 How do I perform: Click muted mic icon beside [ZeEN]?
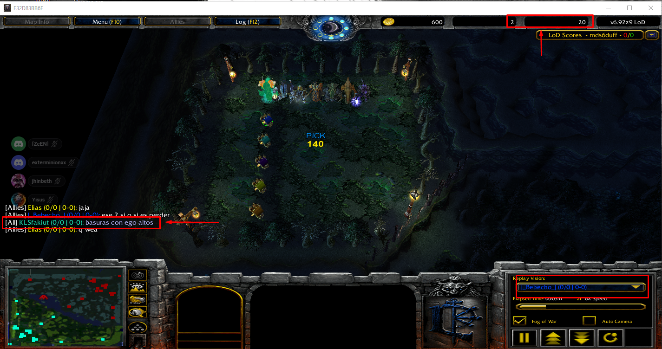54,144
